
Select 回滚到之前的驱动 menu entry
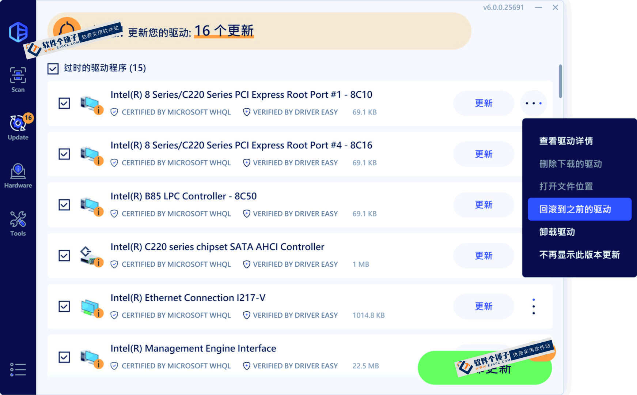[x=580, y=209]
